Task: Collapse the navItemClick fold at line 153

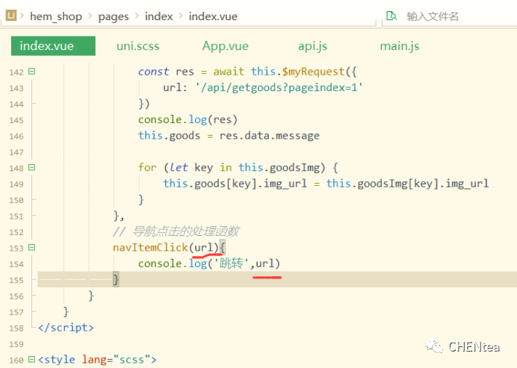Action: tap(31, 248)
